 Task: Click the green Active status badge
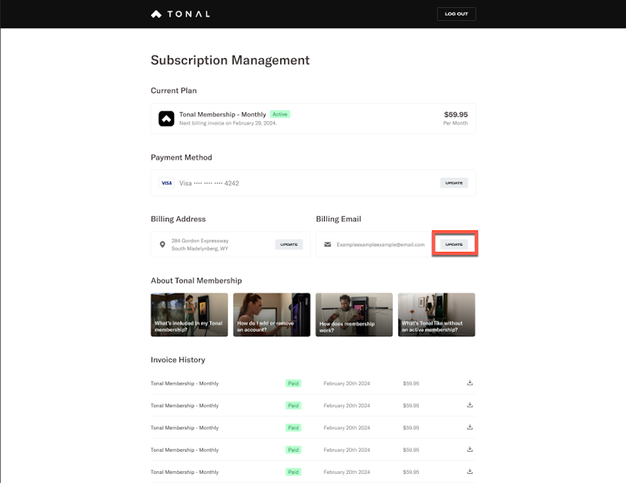(x=280, y=114)
